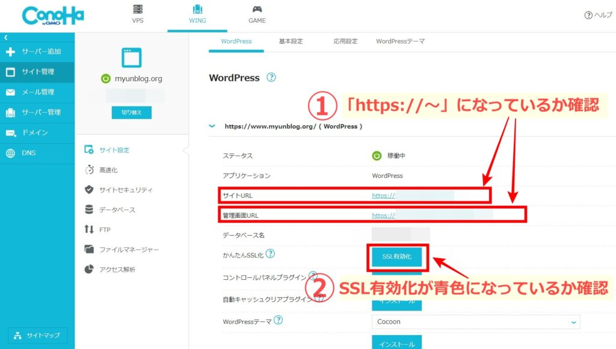Click the サイトマップ tree icon

coord(17,335)
